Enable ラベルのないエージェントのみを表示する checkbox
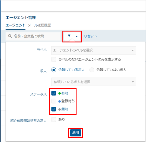 tap(54, 60)
